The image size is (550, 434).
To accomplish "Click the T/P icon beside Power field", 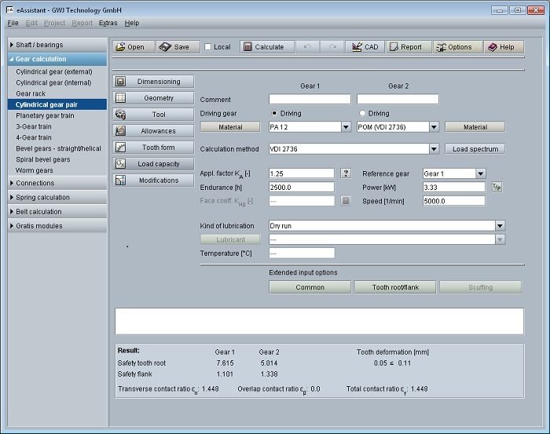I will click(497, 188).
